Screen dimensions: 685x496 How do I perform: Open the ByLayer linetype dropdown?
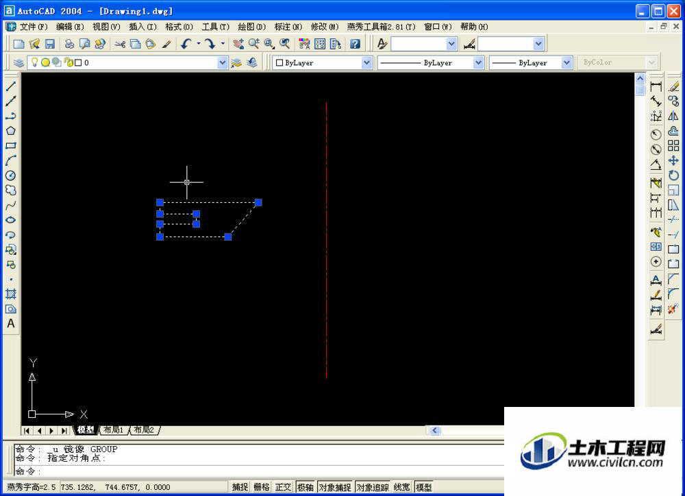pyautogui.click(x=478, y=63)
